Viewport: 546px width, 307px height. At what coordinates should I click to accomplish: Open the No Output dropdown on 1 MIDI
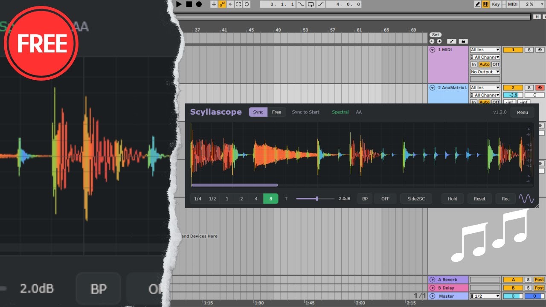(485, 72)
